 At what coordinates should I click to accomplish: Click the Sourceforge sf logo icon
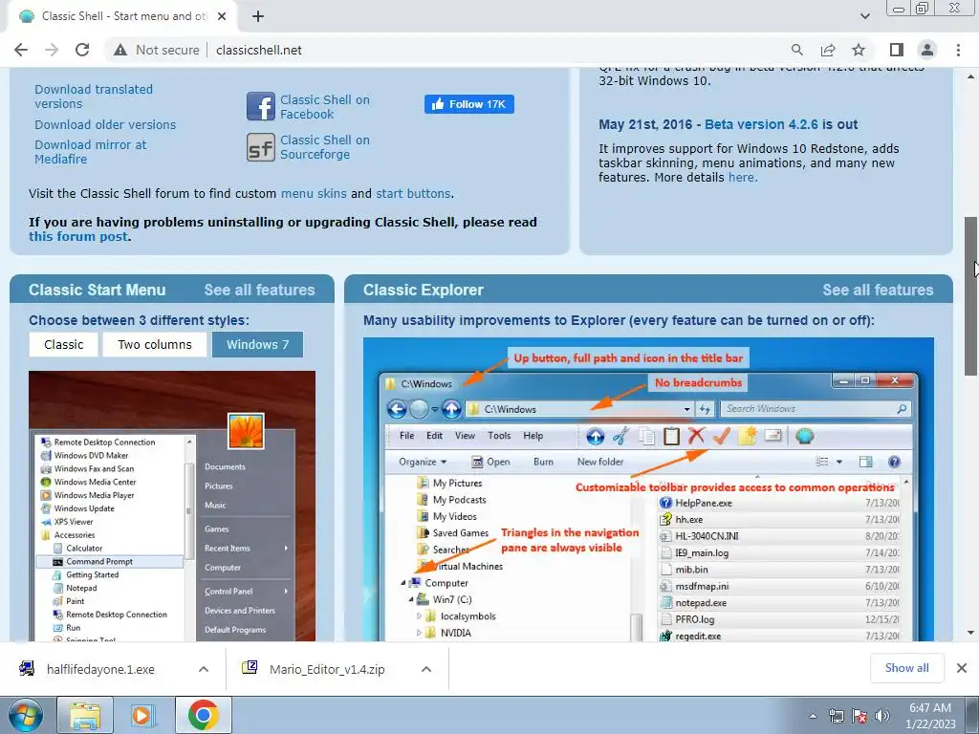pos(260,147)
